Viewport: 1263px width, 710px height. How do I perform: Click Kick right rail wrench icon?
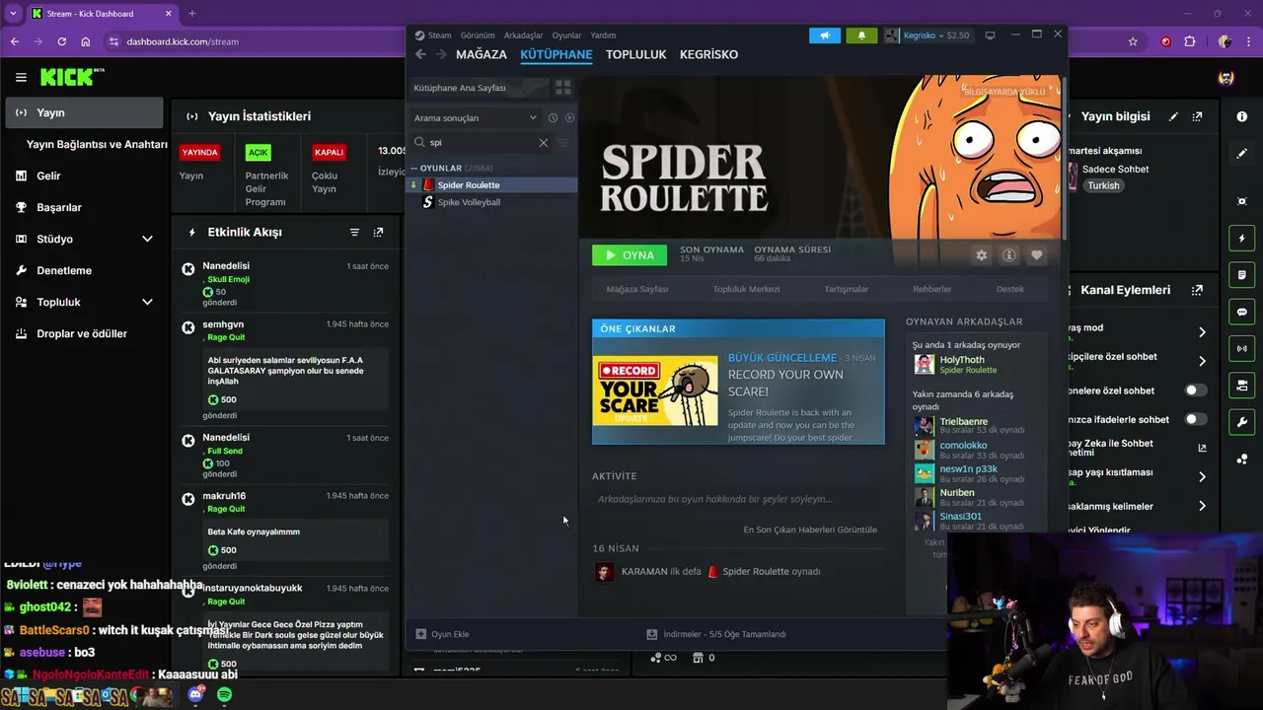(x=1241, y=422)
